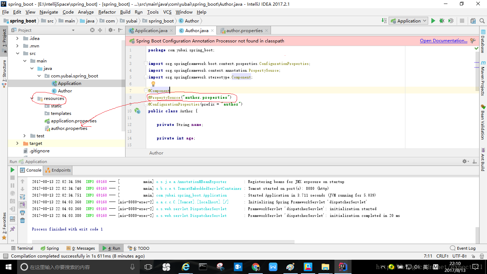Image resolution: width=487 pixels, height=274 pixels.
Task: Open the VCS menu
Action: pos(167,12)
